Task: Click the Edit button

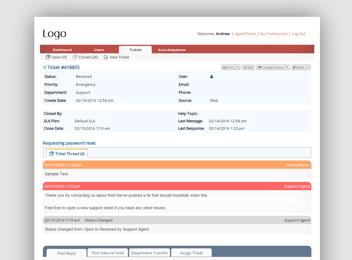Action: [x=248, y=67]
